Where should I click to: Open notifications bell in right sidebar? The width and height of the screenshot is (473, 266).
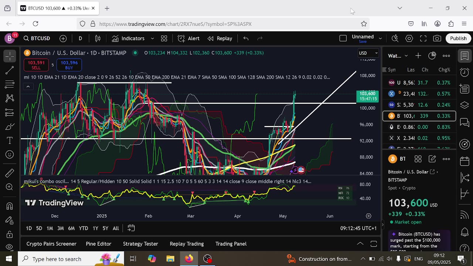(465, 232)
